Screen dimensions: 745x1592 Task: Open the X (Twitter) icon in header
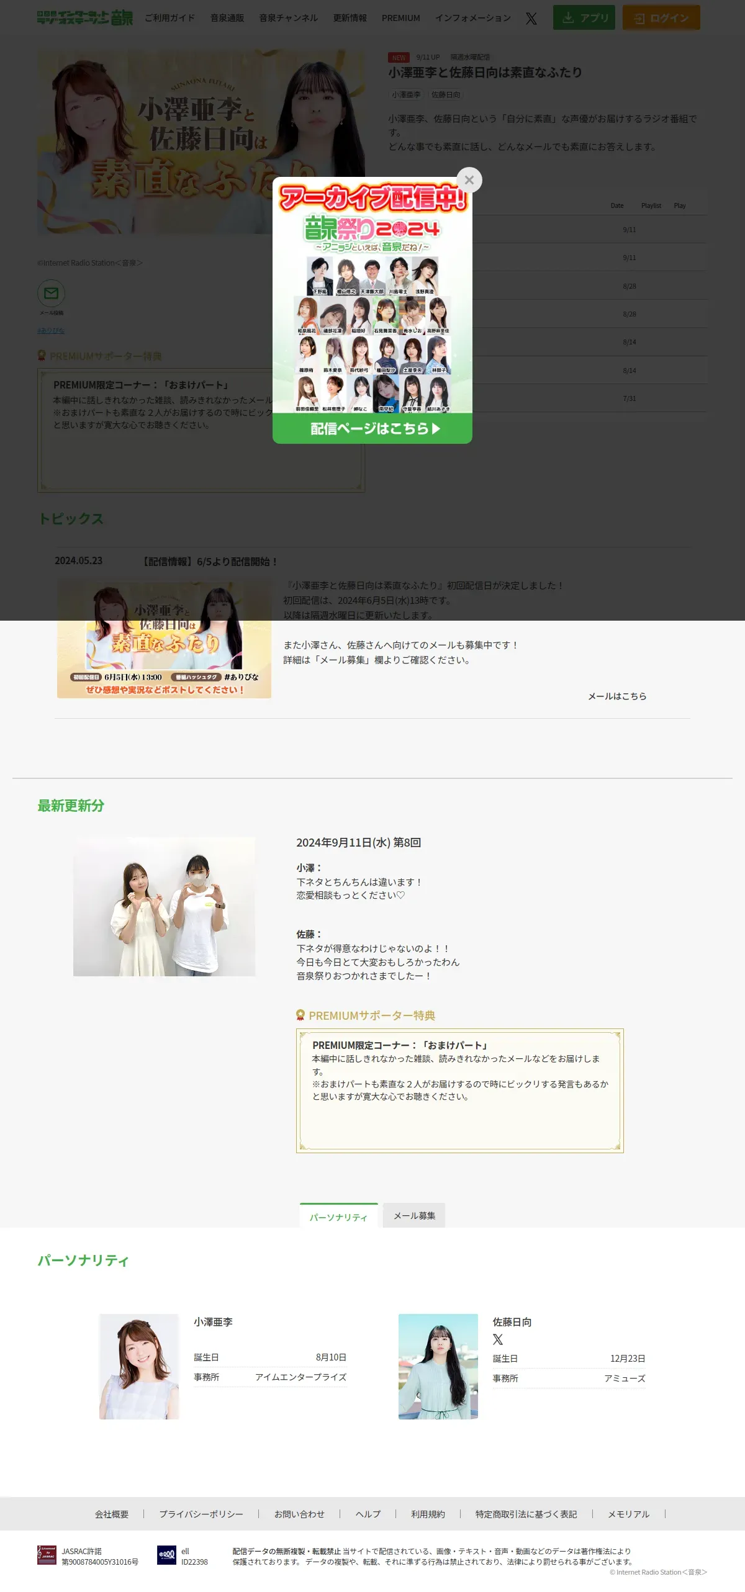[531, 18]
